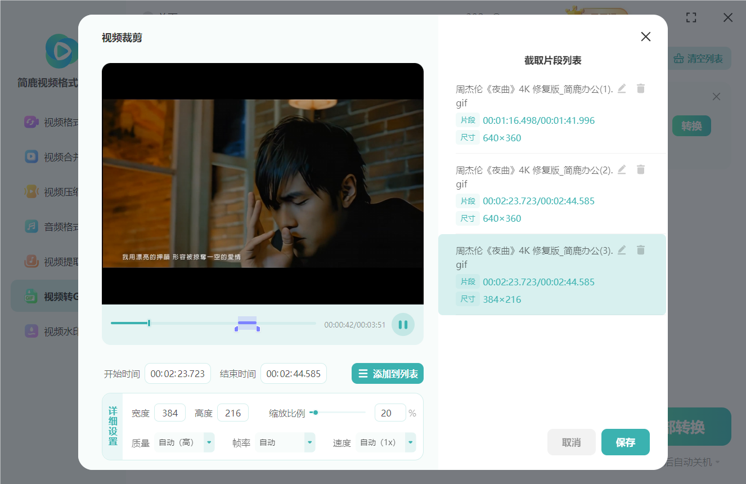Click trash icon for clip (3).gif

coord(641,250)
